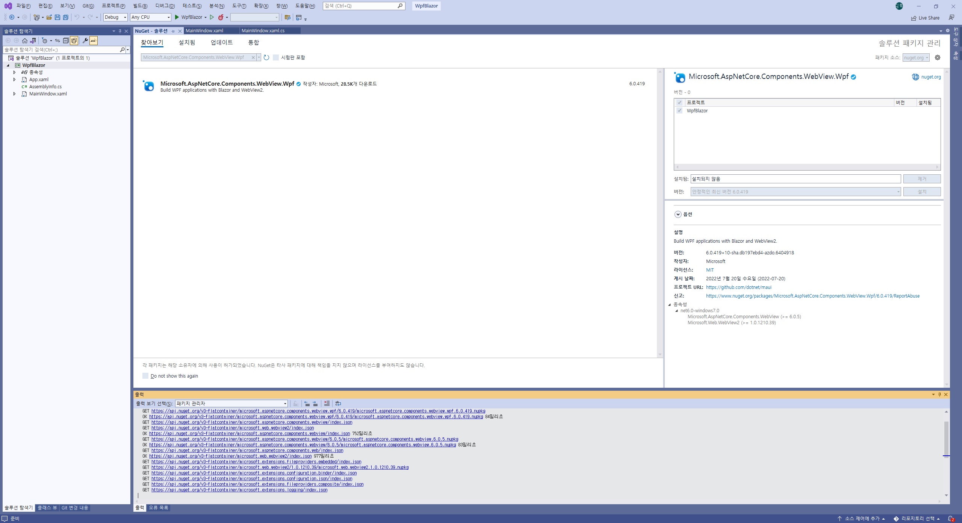Open a file with the folder icon
The width and height of the screenshot is (962, 523).
click(49, 17)
